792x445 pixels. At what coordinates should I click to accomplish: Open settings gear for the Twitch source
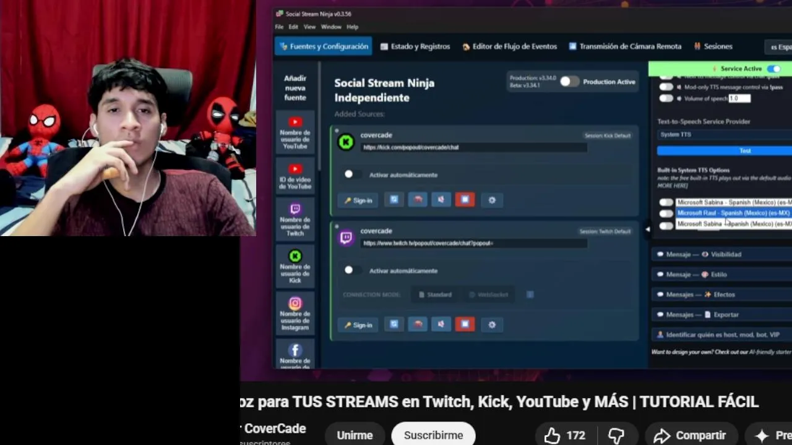pyautogui.click(x=492, y=324)
